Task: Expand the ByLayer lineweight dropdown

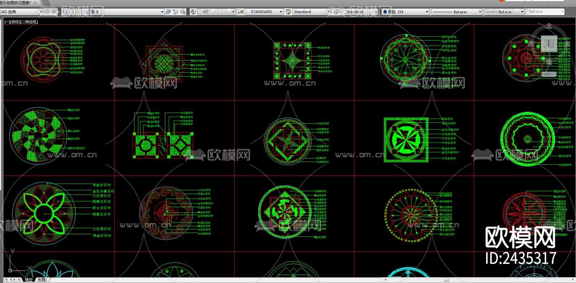Action: click(x=522, y=12)
